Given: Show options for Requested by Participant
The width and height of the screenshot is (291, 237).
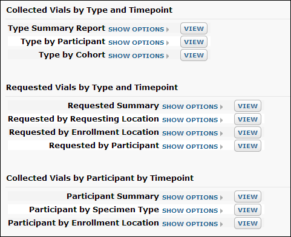Looking at the screenshot, I should [192, 146].
